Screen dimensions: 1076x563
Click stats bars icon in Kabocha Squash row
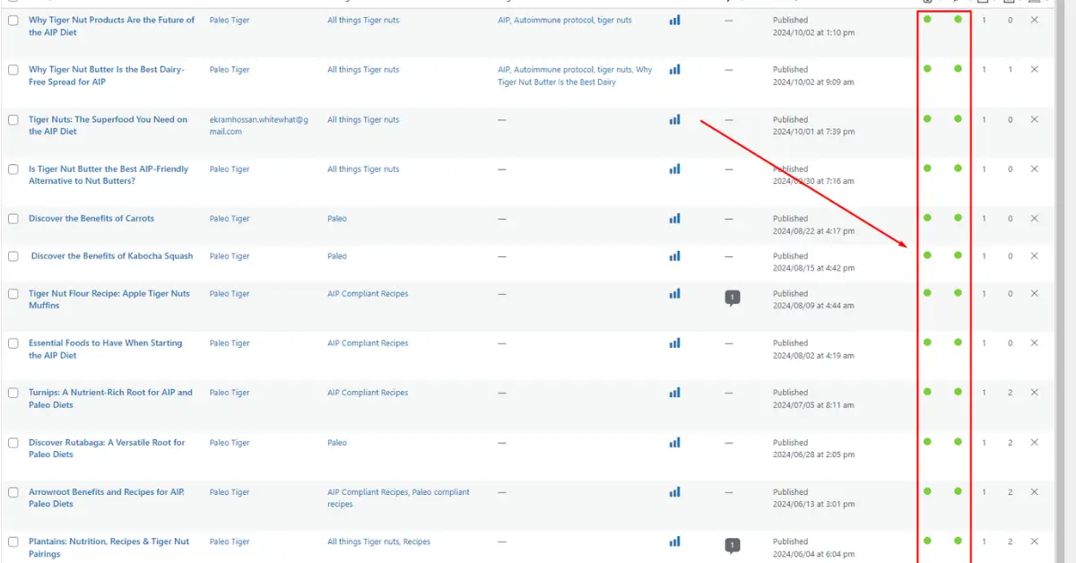click(674, 256)
